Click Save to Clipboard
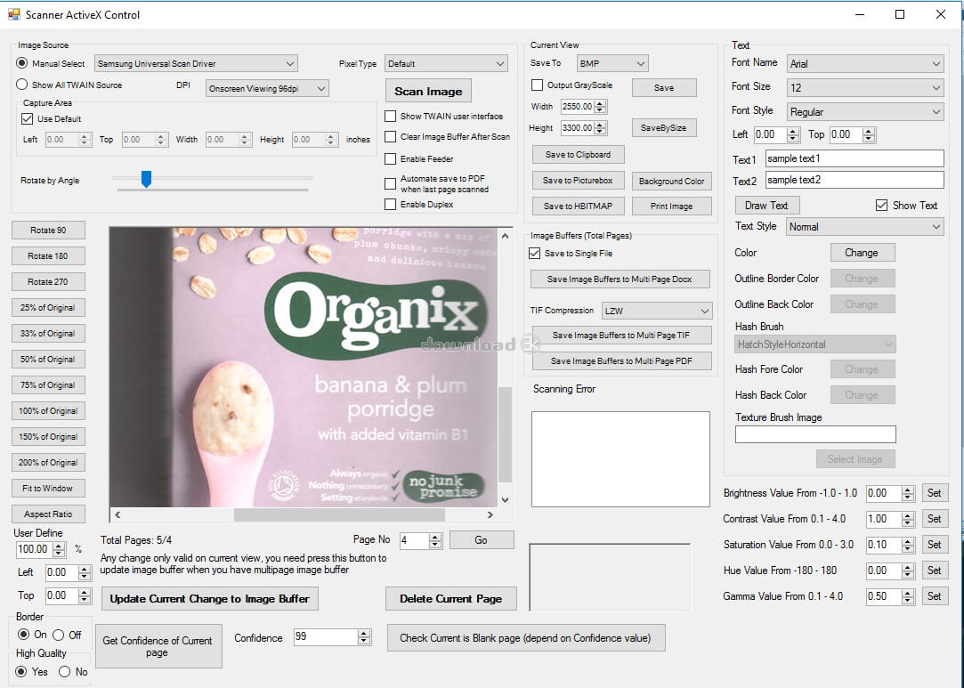The height and width of the screenshot is (688, 964). pyautogui.click(x=578, y=154)
